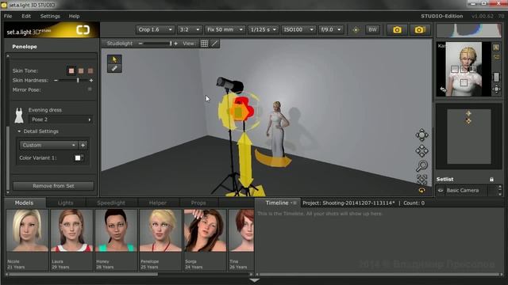508x285 pixels.
Task: Increase Studiolight brightness with plus icon
Action: point(175,44)
